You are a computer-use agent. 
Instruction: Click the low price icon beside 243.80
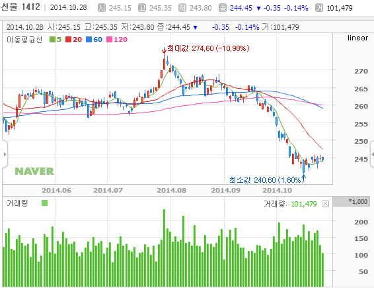182,8
